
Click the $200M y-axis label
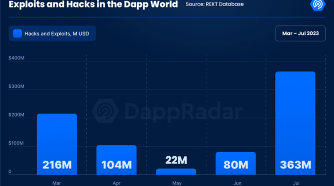coord(16,115)
